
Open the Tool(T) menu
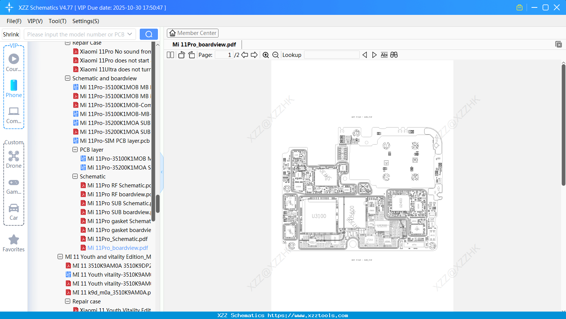(58, 21)
